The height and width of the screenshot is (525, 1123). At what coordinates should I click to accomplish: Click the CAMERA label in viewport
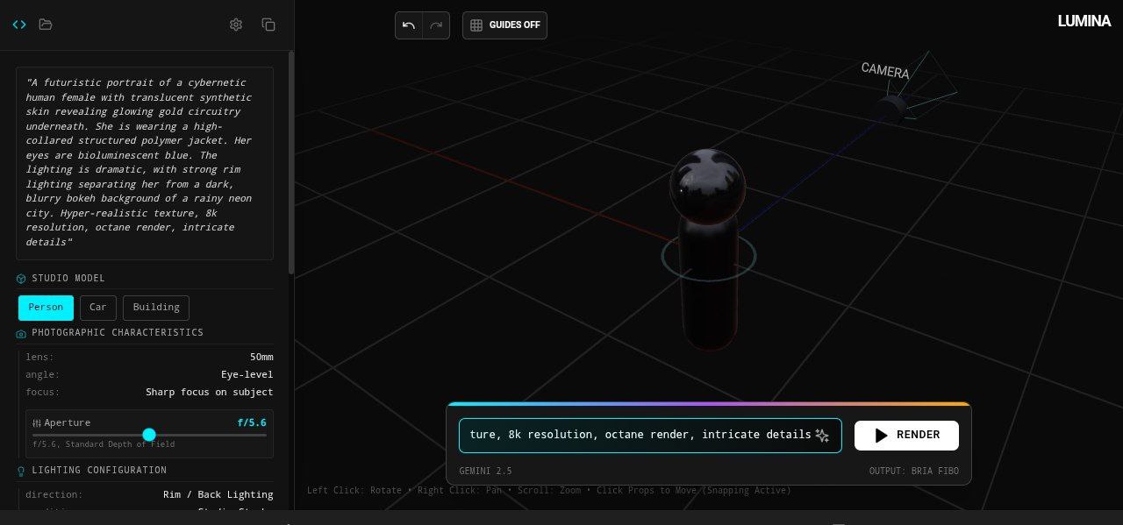[885, 70]
